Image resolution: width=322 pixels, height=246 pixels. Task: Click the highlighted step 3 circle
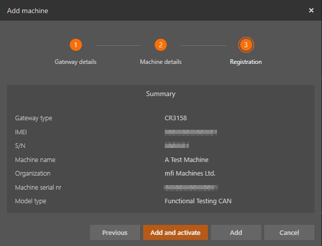[246, 45]
